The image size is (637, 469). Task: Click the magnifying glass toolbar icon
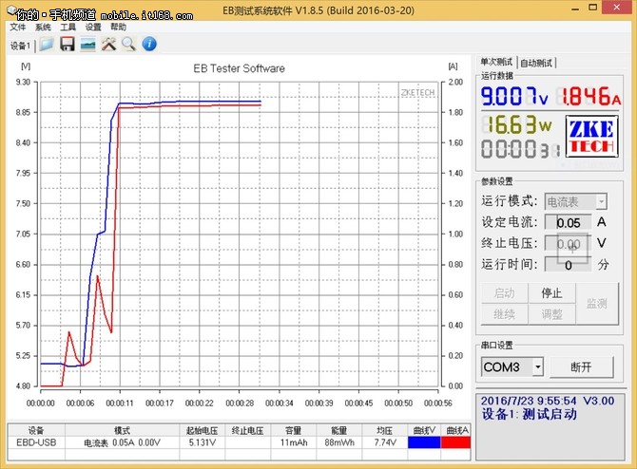click(127, 45)
